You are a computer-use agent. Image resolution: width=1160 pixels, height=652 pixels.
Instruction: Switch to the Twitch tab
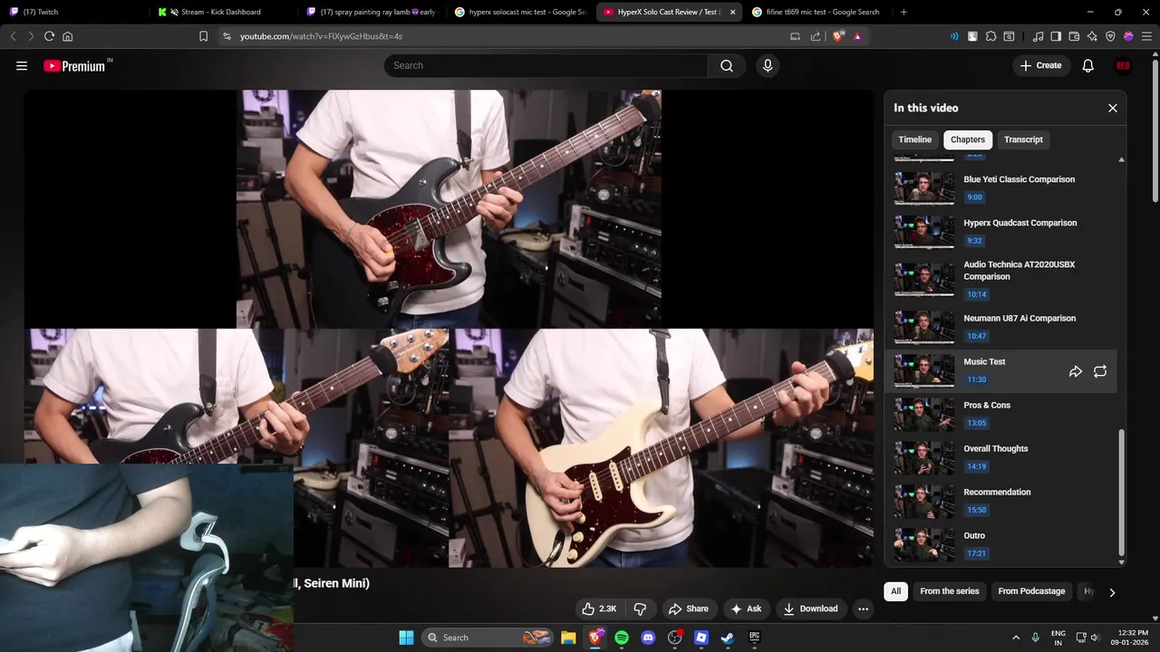point(74,12)
